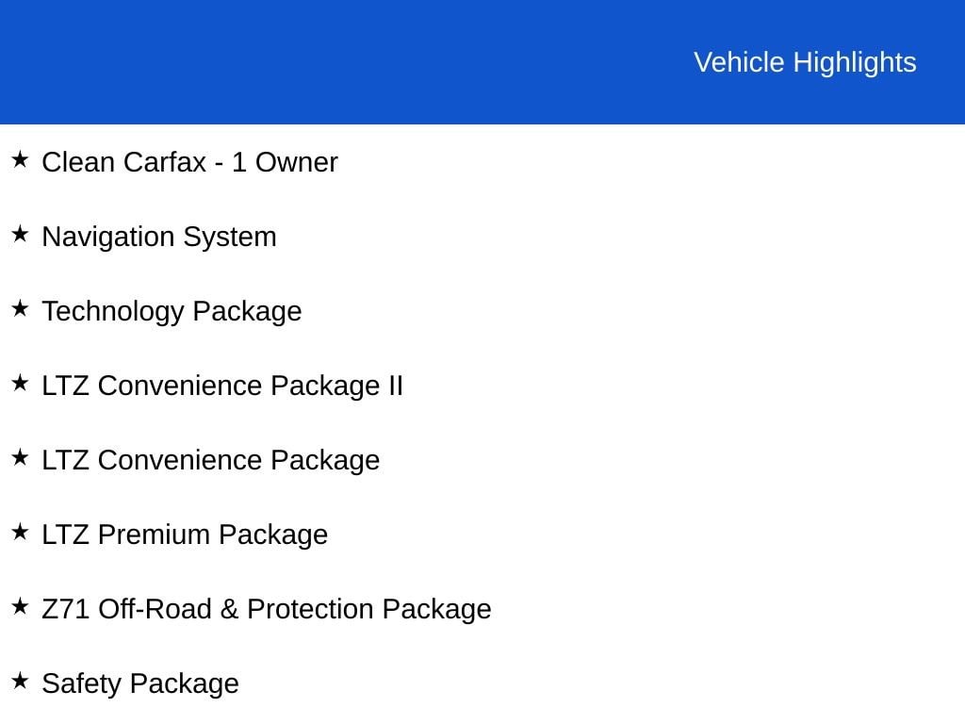The width and height of the screenshot is (965, 724).
Task: Click the star beside Navigation System
Action: (20, 235)
